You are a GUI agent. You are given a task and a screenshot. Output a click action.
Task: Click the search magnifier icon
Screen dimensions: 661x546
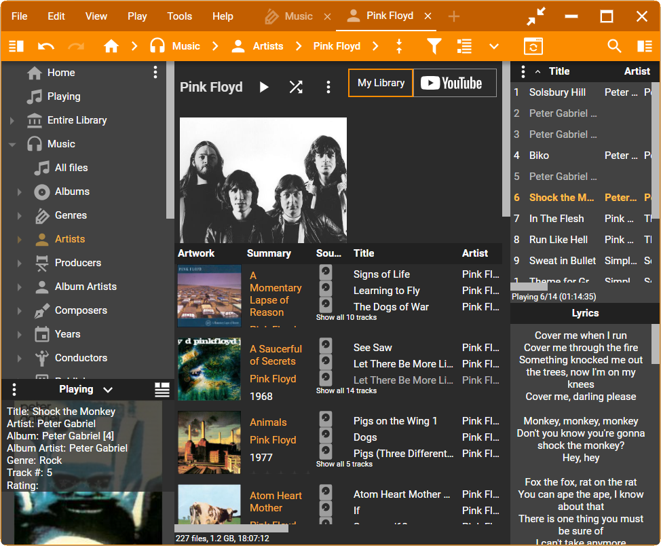(614, 46)
